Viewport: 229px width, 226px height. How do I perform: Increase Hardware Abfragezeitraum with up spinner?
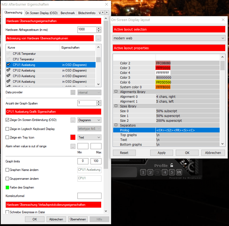pos(99,28)
